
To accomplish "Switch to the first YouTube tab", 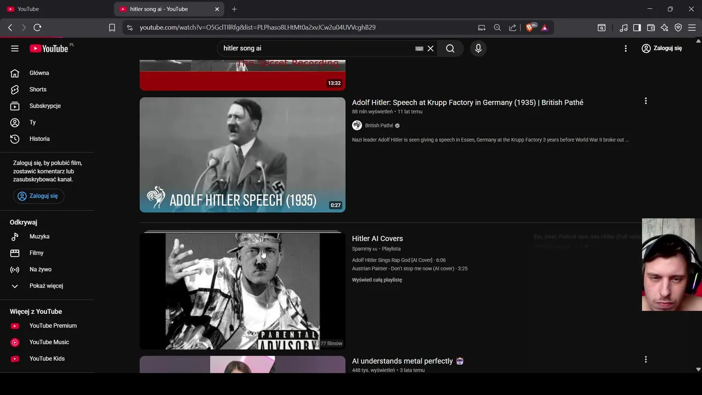I will (57, 9).
